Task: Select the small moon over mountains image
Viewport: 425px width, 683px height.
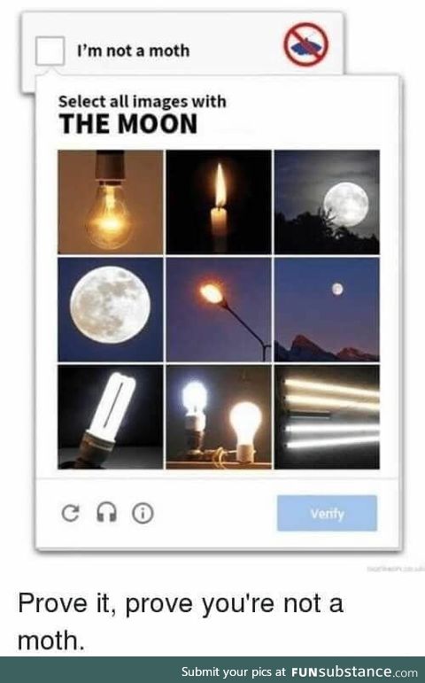Action: pyautogui.click(x=327, y=310)
